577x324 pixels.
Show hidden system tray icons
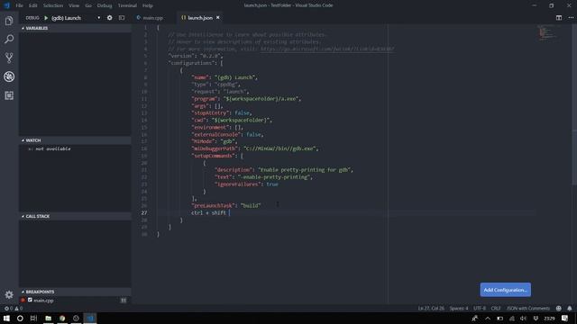488,318
